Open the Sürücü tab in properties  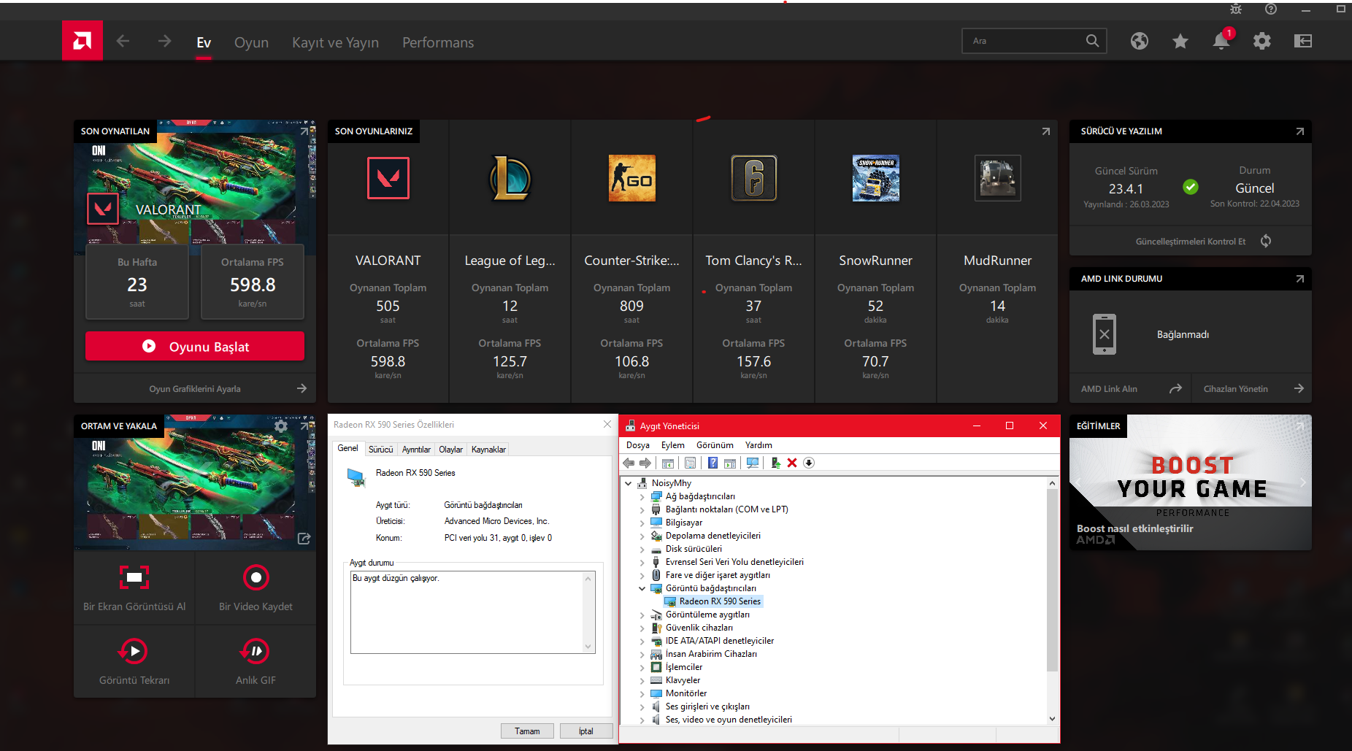tap(380, 450)
